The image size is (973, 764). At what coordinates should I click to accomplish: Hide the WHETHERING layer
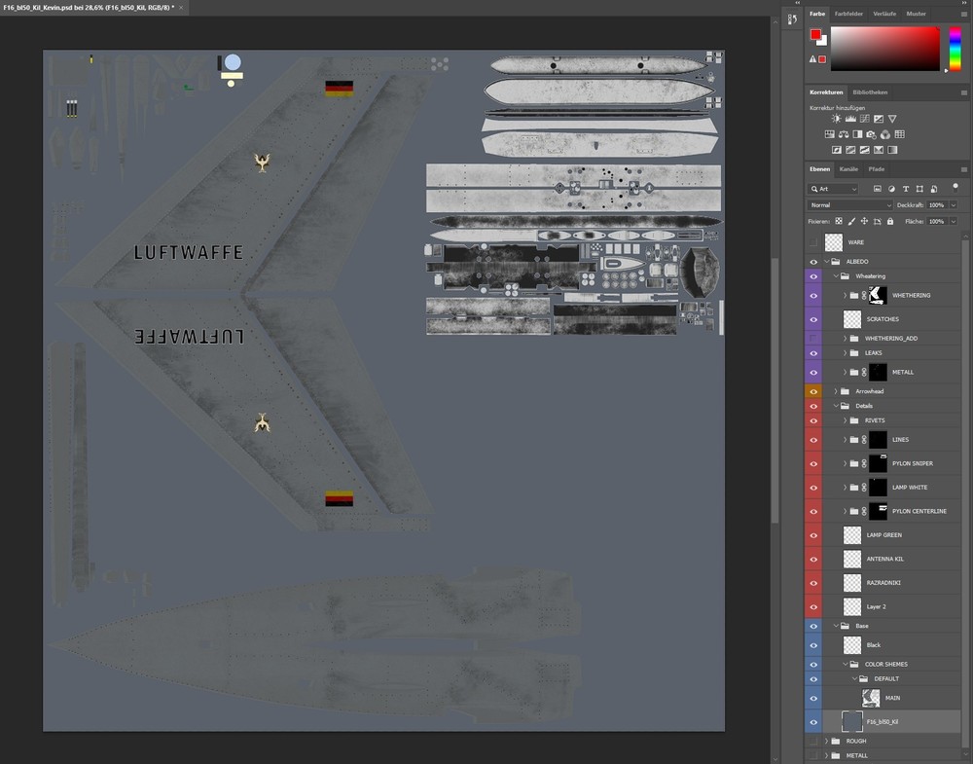point(812,295)
